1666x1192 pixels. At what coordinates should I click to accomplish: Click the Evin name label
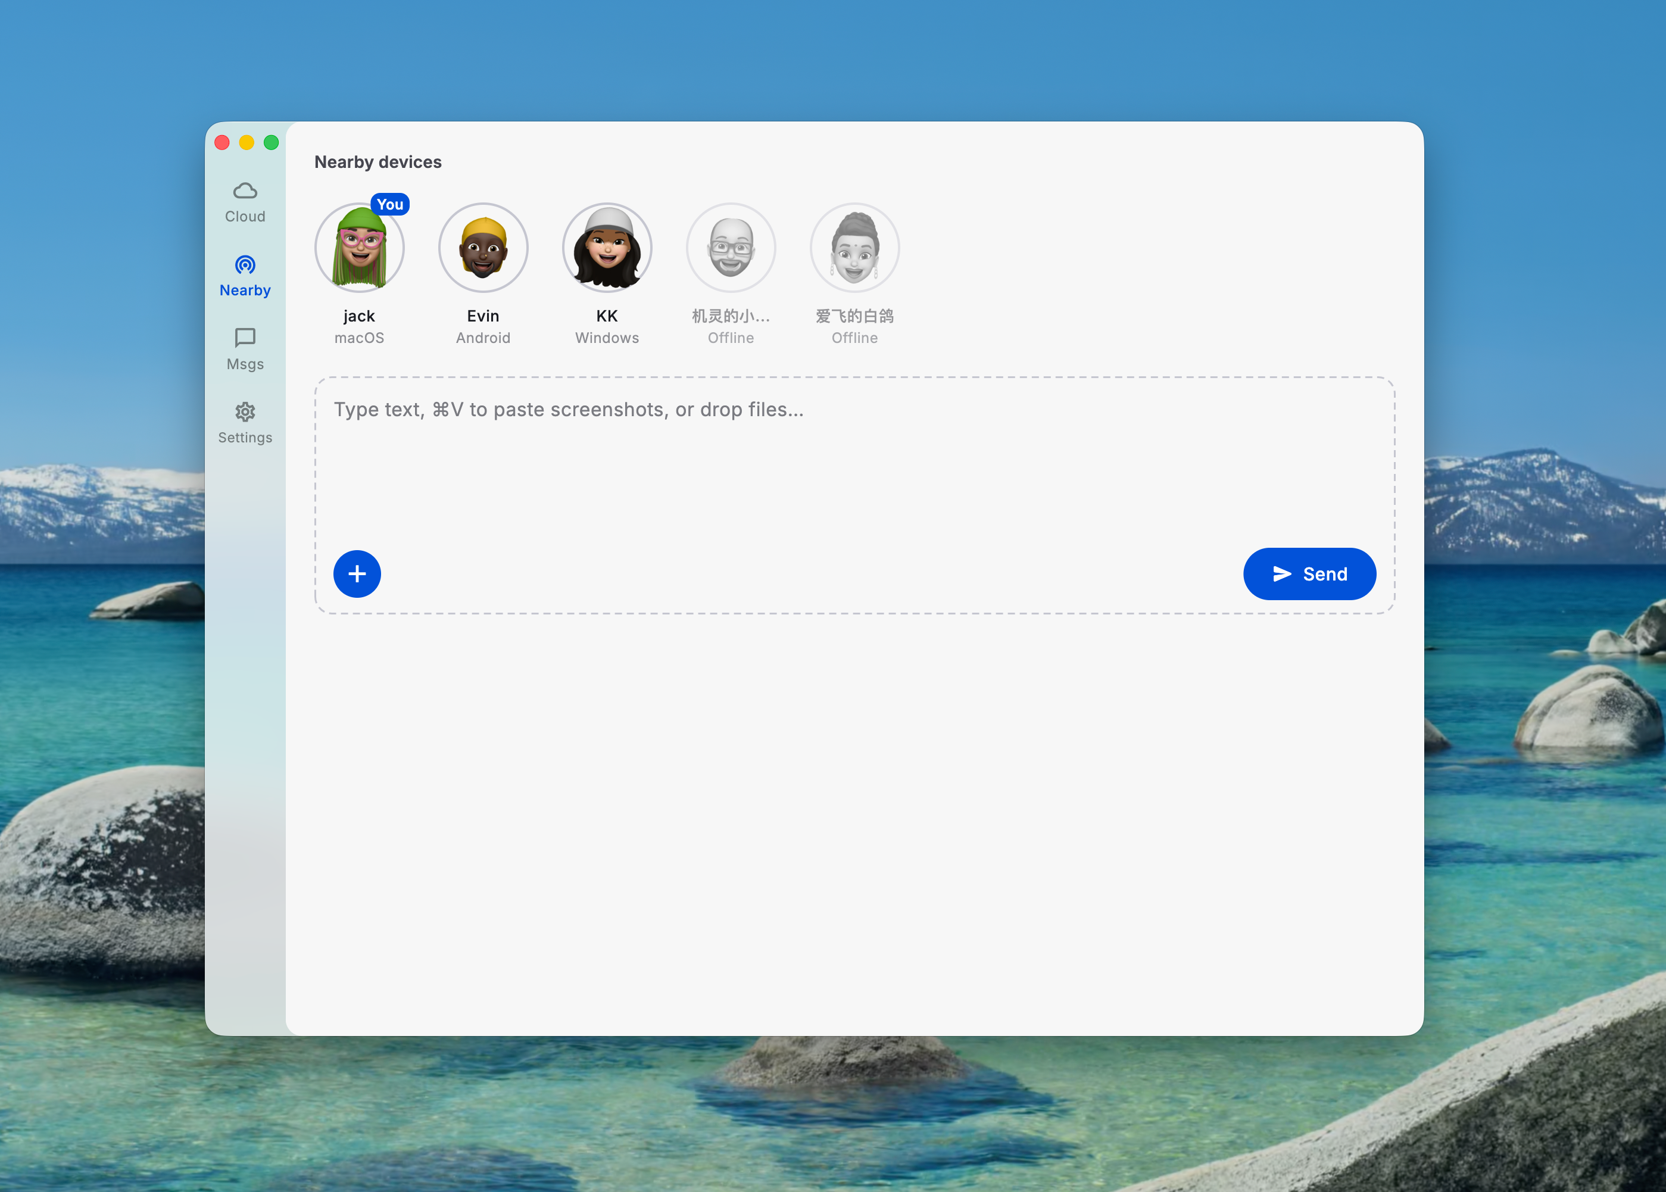(483, 316)
